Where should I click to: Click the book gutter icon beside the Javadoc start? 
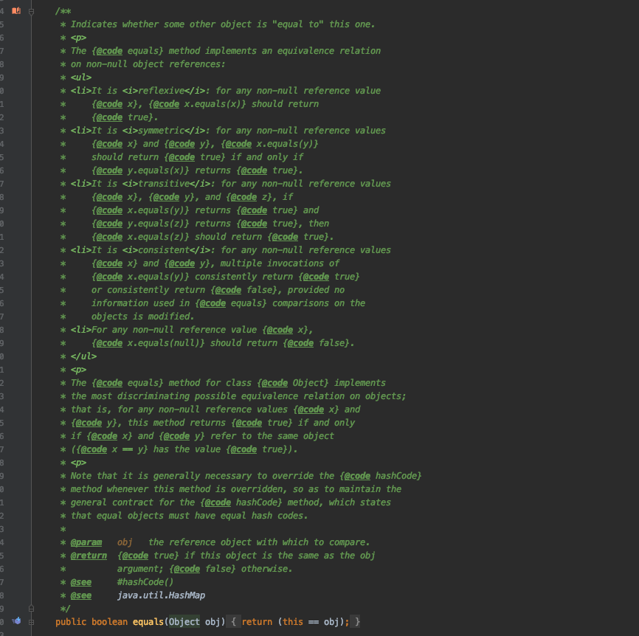(16, 10)
